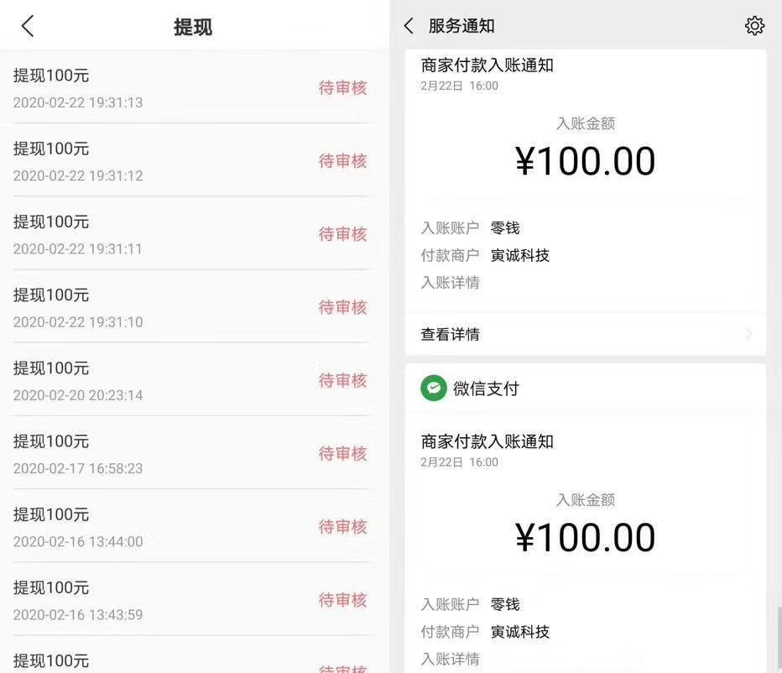Tap 微信支付 sender name label
This screenshot has width=782, height=673.
(x=486, y=389)
